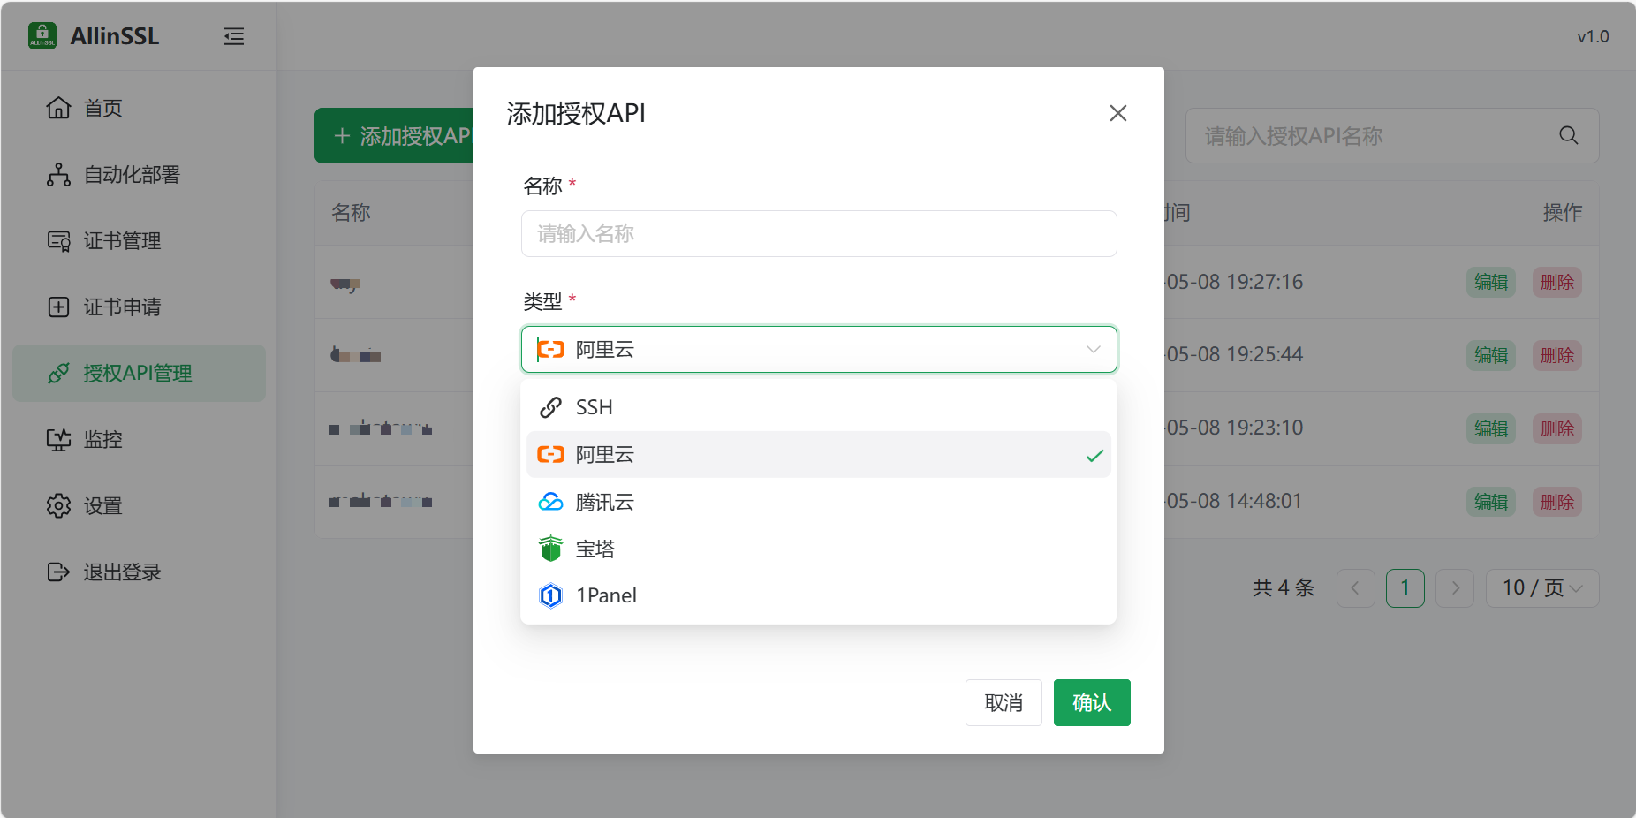Confirm the dialog with 确认
This screenshot has height=818, width=1636.
point(1092,702)
